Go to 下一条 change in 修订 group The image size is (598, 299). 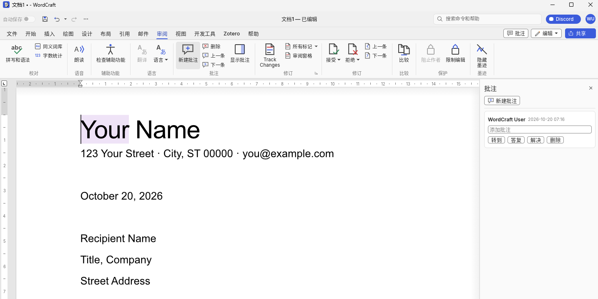point(376,56)
